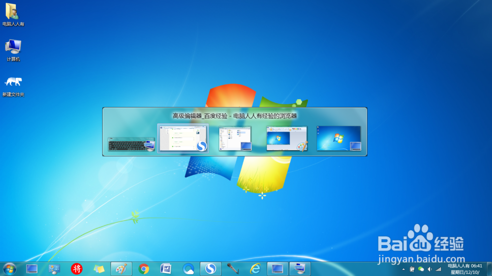Image resolution: width=492 pixels, height=276 pixels.
Task: Click the volume speaker tray icon
Action: tap(430, 269)
